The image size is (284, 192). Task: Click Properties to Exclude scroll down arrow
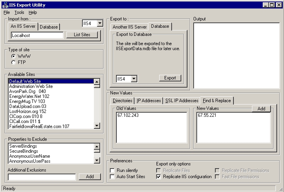97,160
